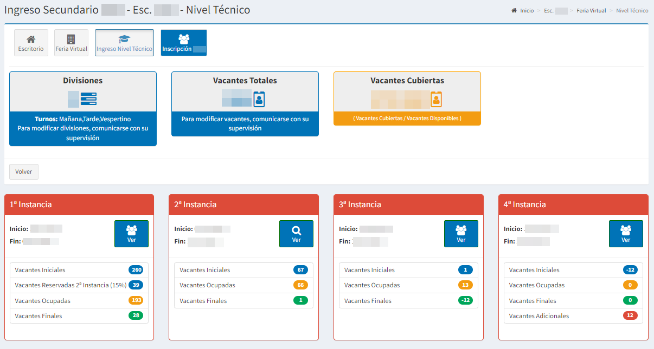Click Vacantes Adicionales red 12 badge
The width and height of the screenshot is (654, 349).
[630, 316]
